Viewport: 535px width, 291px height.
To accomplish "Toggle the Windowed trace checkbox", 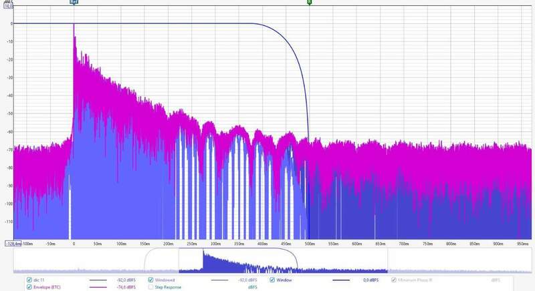I will tap(151, 280).
